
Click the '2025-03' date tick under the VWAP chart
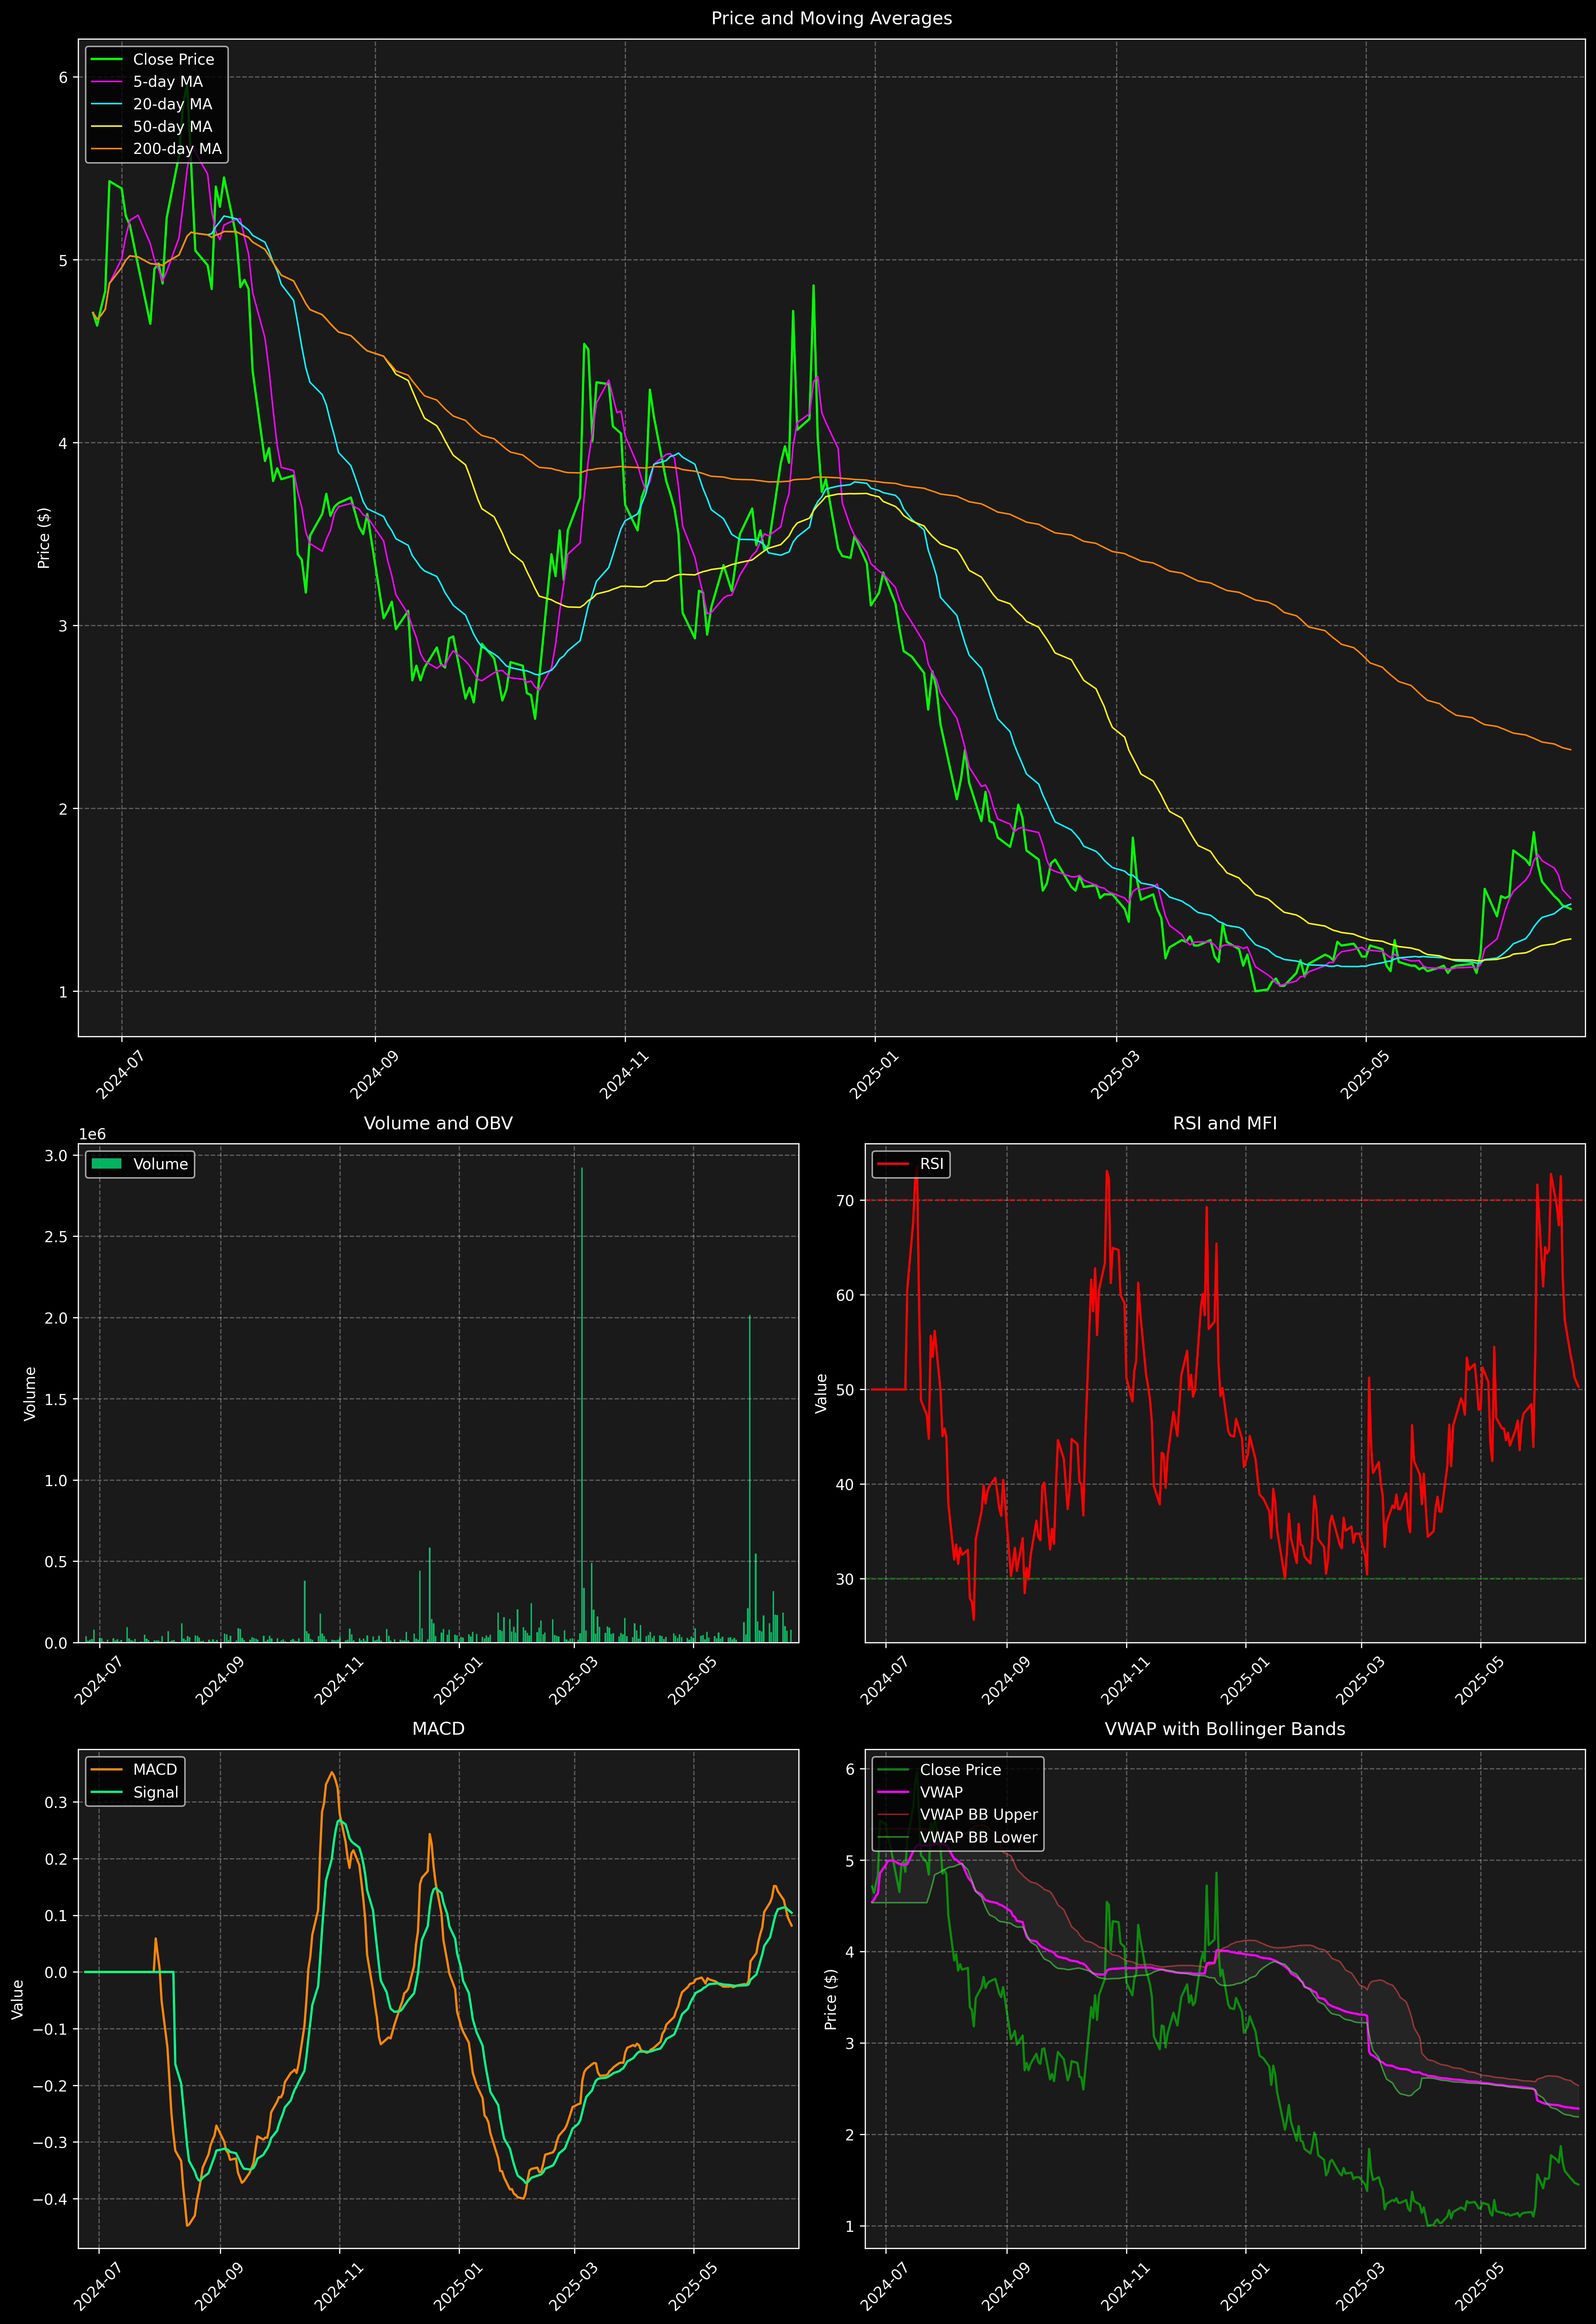pos(1361,2286)
